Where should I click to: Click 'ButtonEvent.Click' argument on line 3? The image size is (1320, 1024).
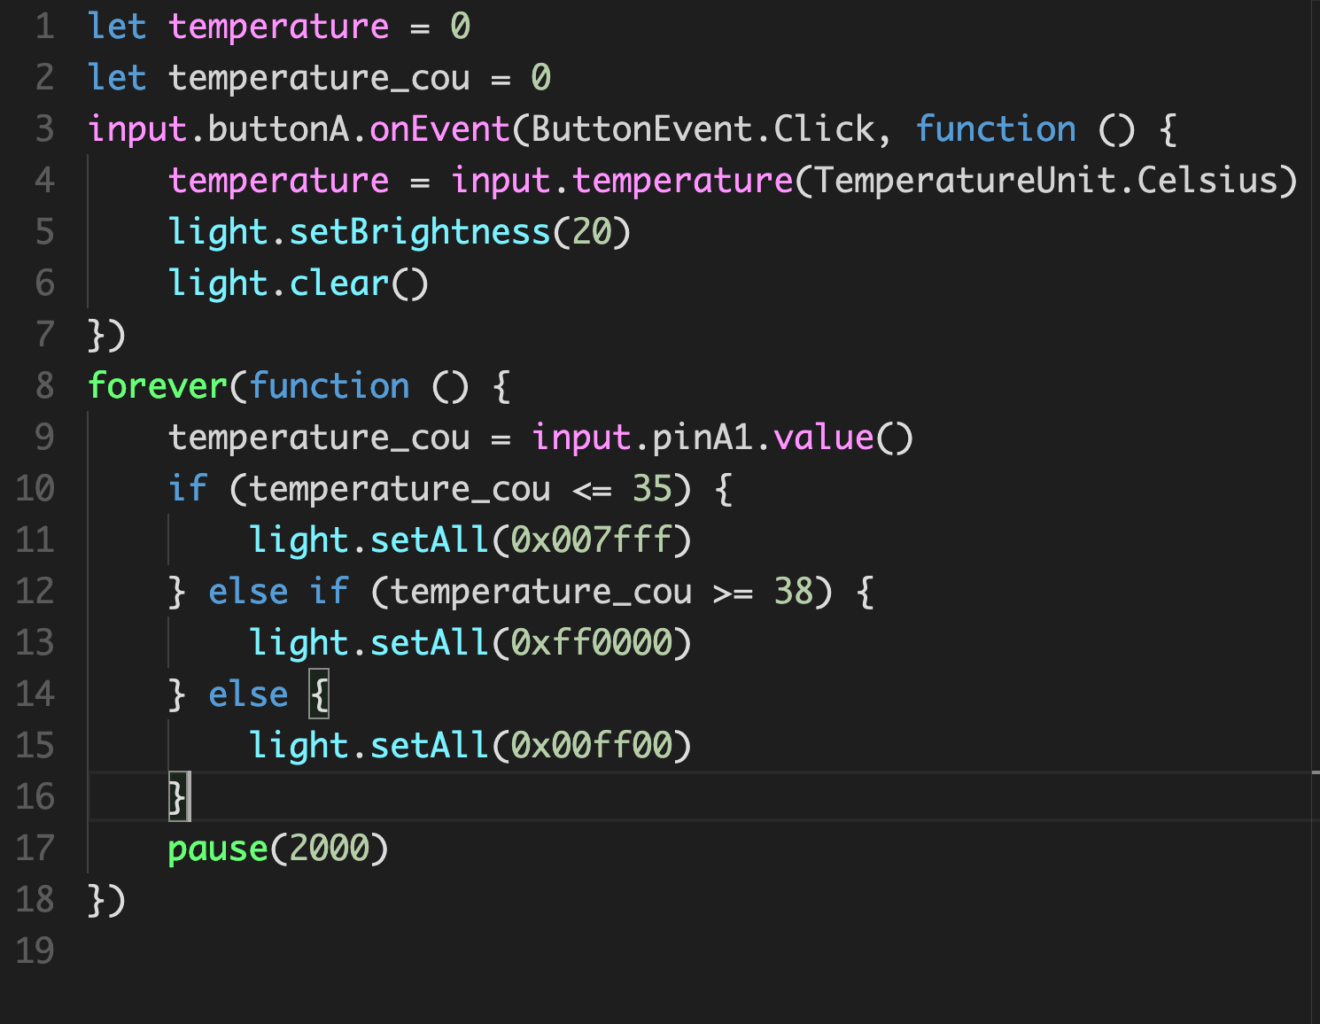(703, 129)
